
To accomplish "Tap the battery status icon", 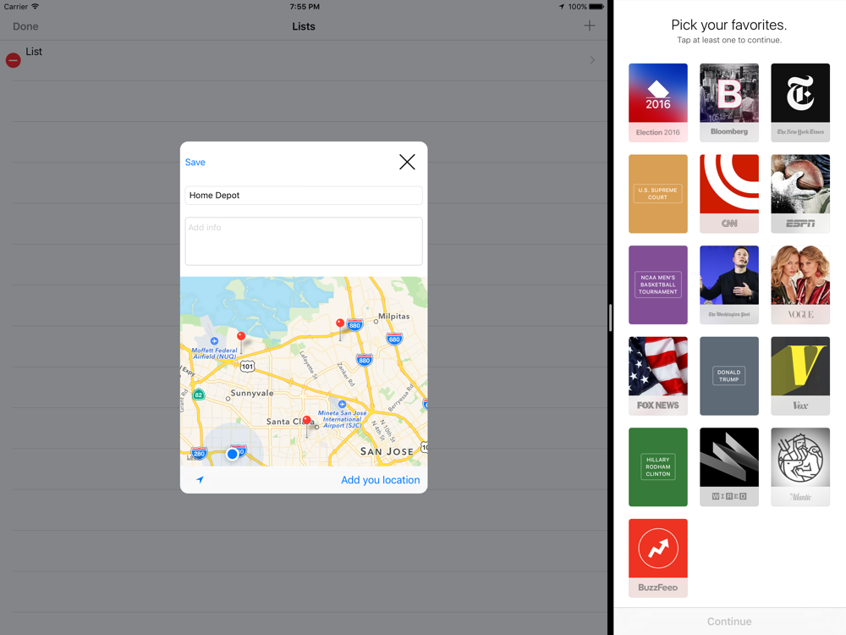I will [596, 7].
